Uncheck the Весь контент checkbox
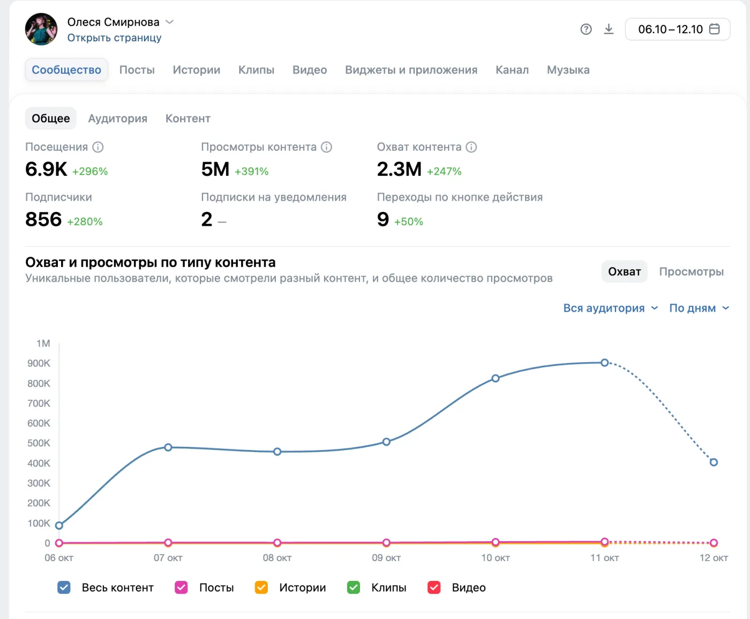Screen dimensions: 750x619 [x=64, y=587]
